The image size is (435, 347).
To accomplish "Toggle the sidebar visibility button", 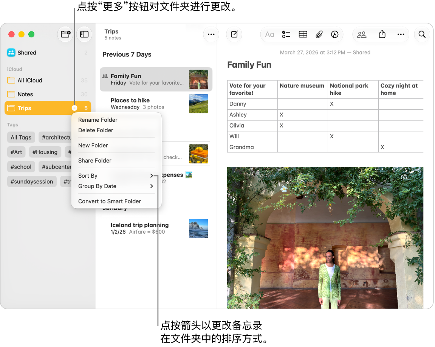I will [x=84, y=34].
